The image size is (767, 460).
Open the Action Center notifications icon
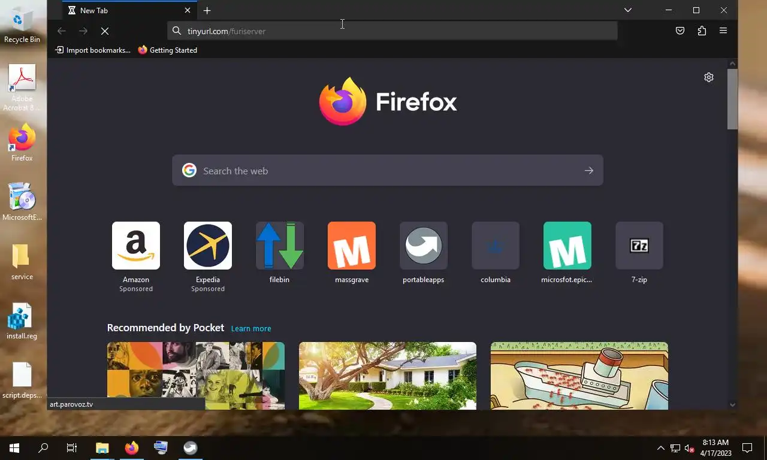coord(747,448)
